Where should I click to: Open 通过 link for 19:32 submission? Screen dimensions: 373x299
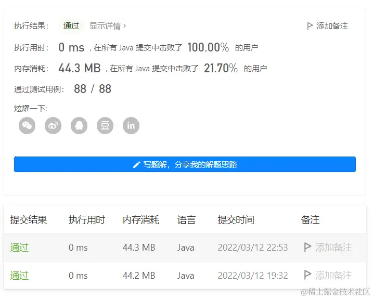(x=19, y=276)
